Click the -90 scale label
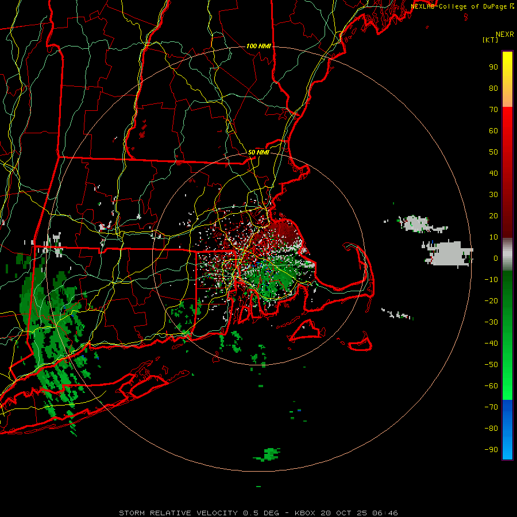The image size is (517, 517). click(491, 450)
